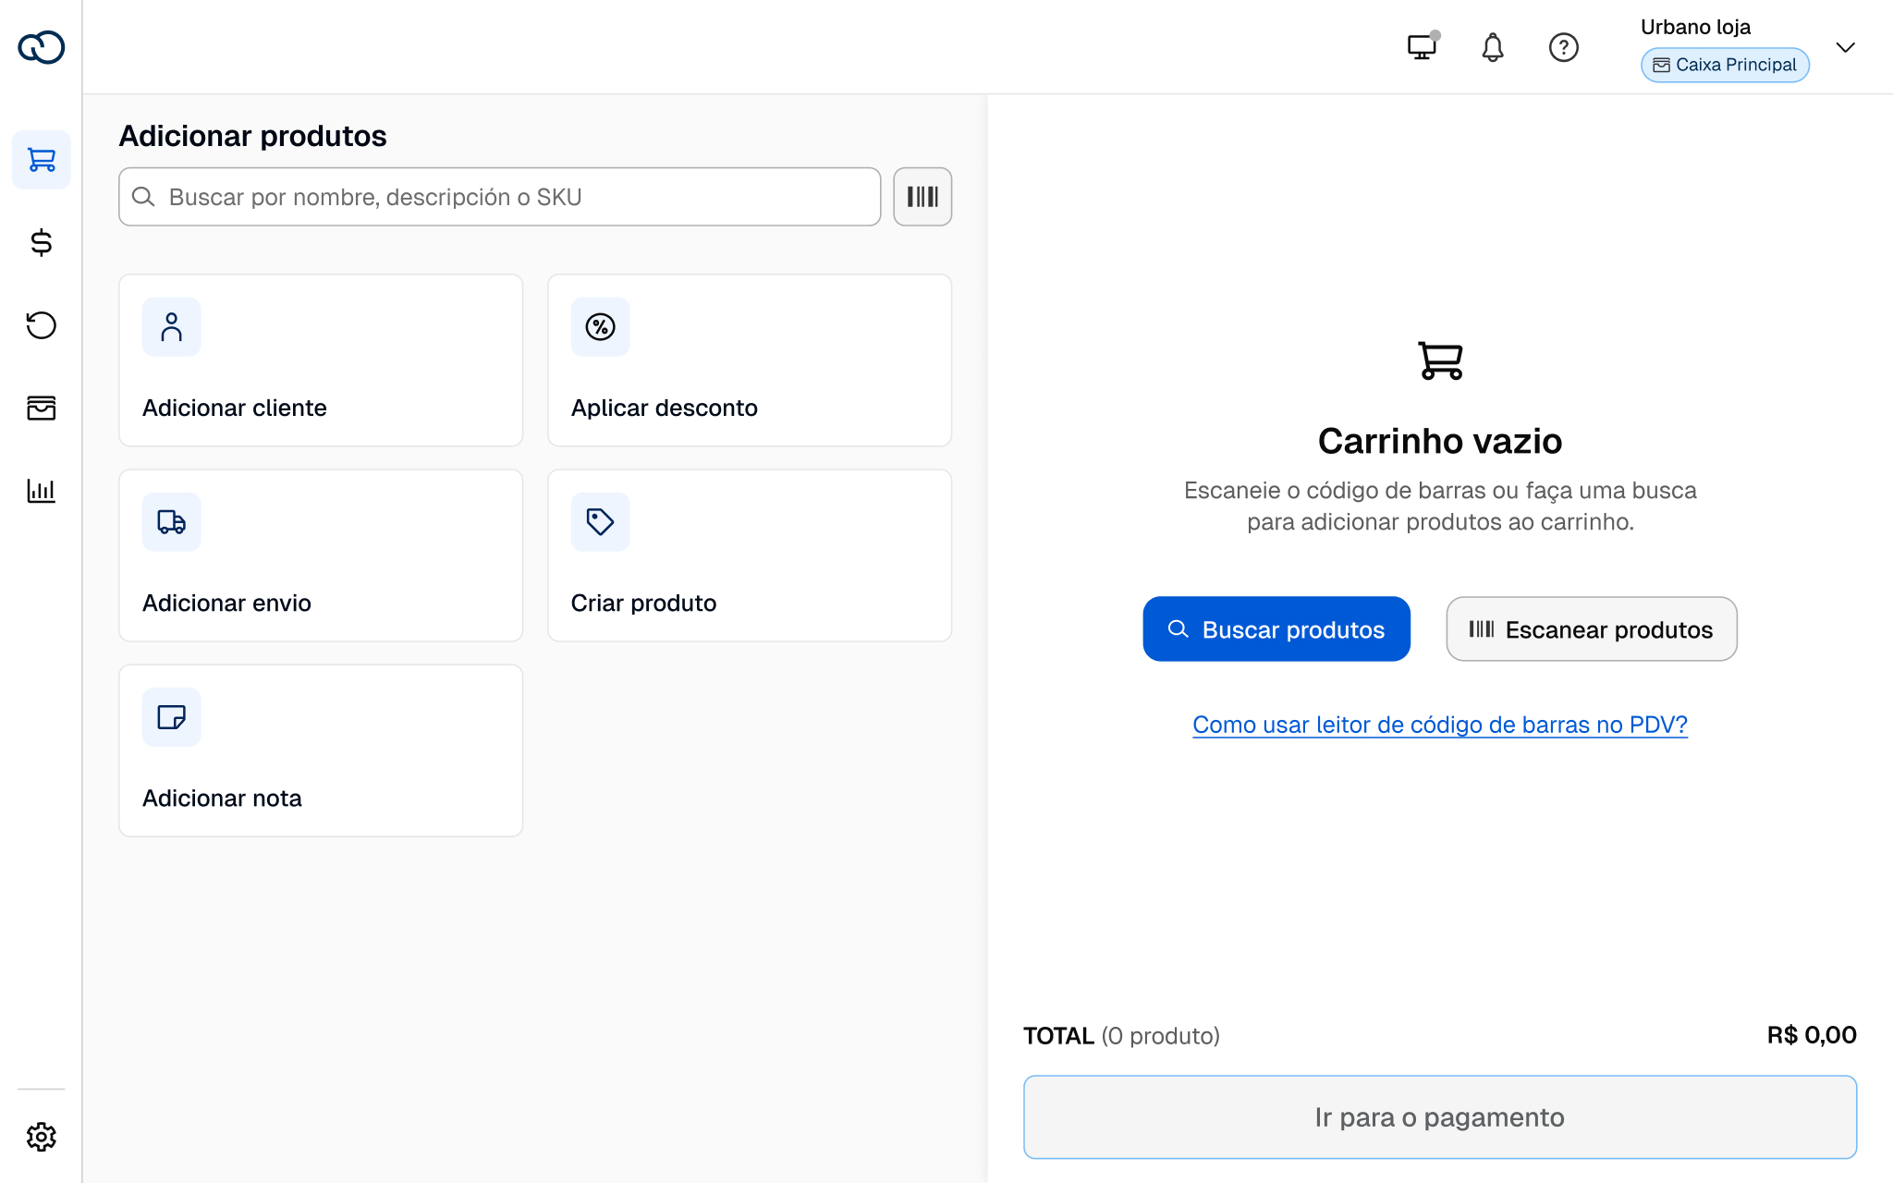
Task: Expand the Urbano loja account dropdown chevron
Action: click(1846, 48)
